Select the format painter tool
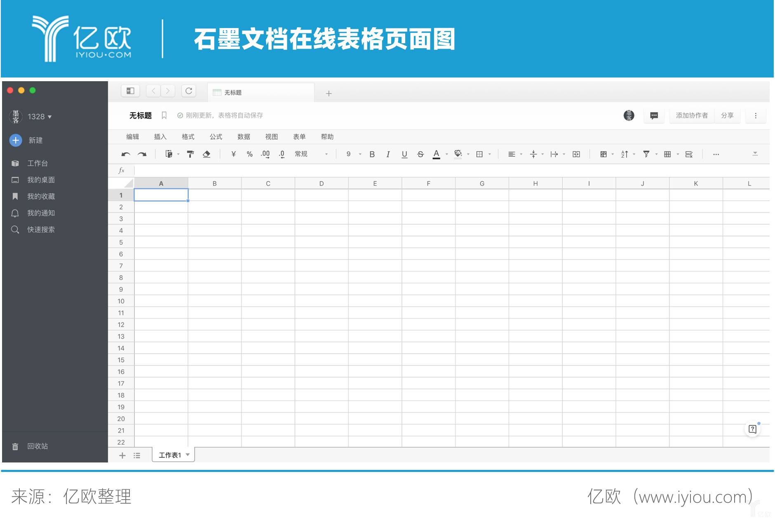Viewport: 775px width, 521px height. 190,154
